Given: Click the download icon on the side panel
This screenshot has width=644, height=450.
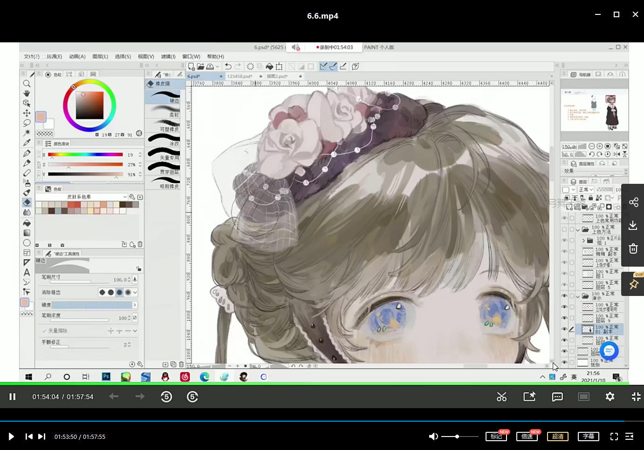Looking at the screenshot, I should [633, 226].
